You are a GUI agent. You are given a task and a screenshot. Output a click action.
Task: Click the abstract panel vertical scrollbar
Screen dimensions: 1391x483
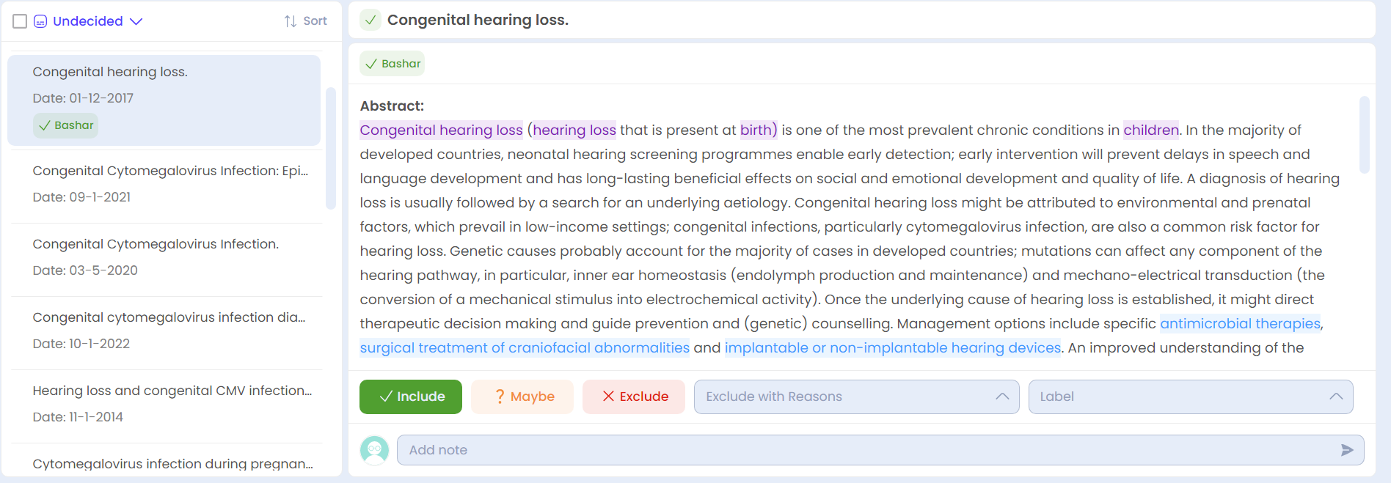coord(1365,135)
